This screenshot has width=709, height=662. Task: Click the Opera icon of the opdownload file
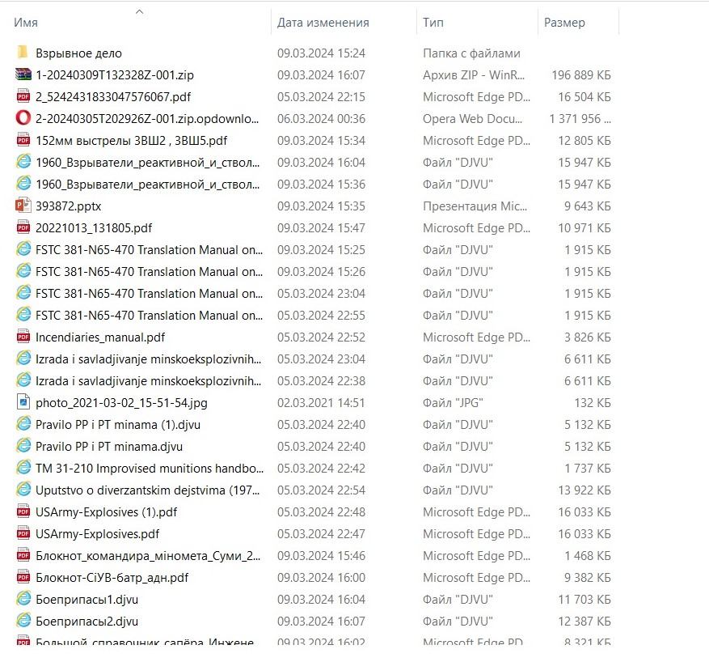pyautogui.click(x=23, y=119)
